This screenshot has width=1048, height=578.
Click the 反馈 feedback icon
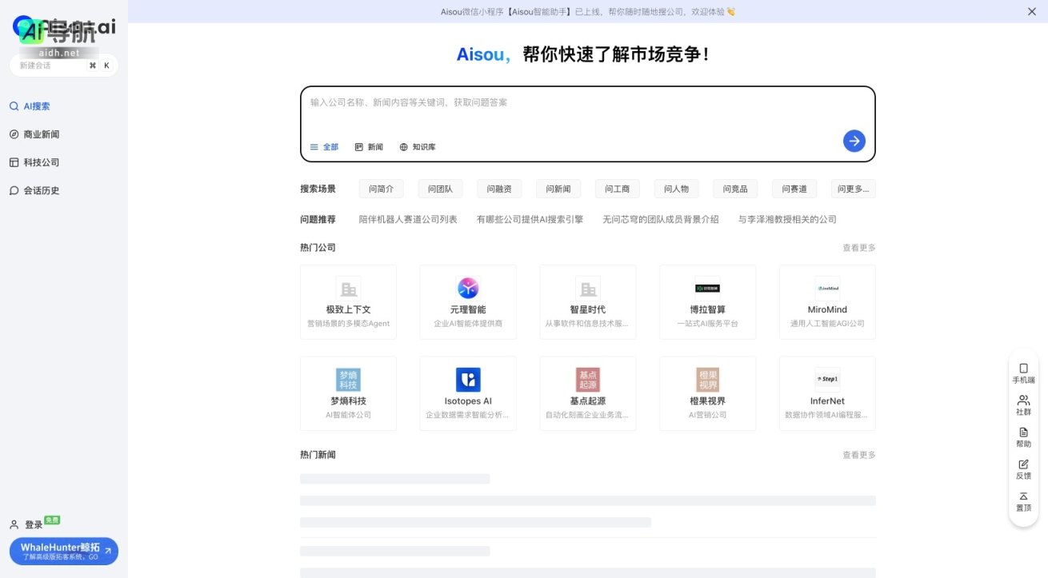coord(1023,469)
